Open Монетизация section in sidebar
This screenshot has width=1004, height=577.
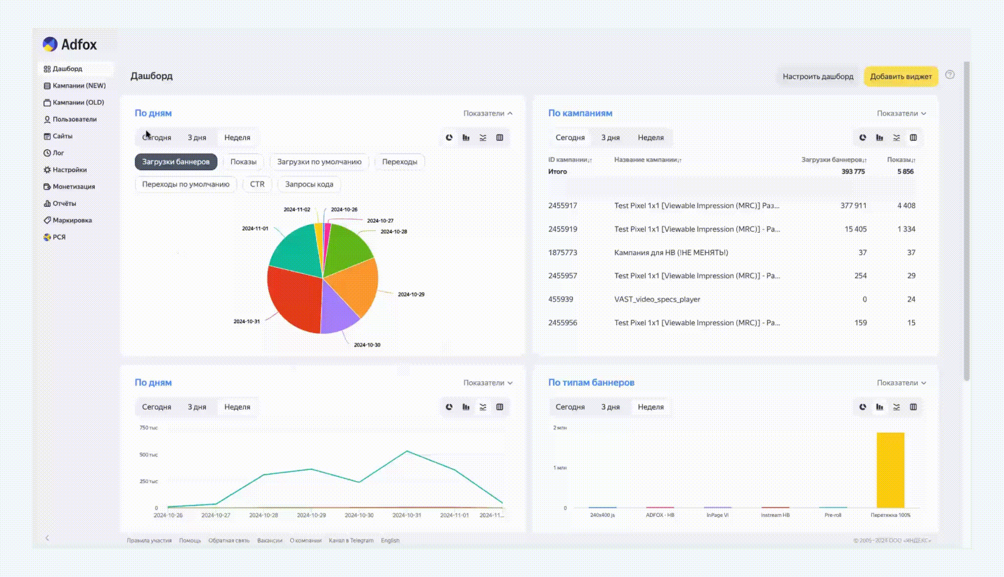coord(73,187)
